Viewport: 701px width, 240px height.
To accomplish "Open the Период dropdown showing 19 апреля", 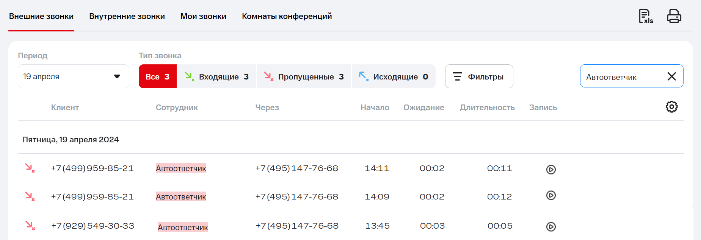I will click(x=73, y=76).
